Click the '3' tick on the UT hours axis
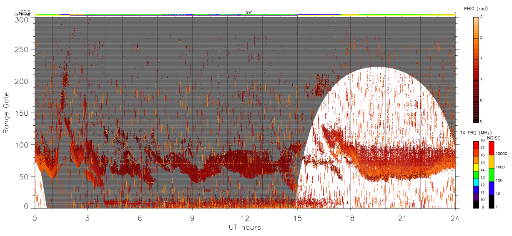This screenshot has height=236, width=512. (88, 218)
